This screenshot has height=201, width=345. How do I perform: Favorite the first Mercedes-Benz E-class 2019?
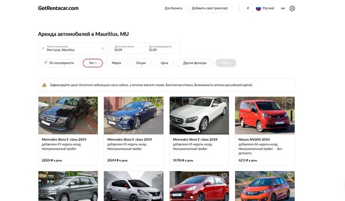[x=93, y=101]
